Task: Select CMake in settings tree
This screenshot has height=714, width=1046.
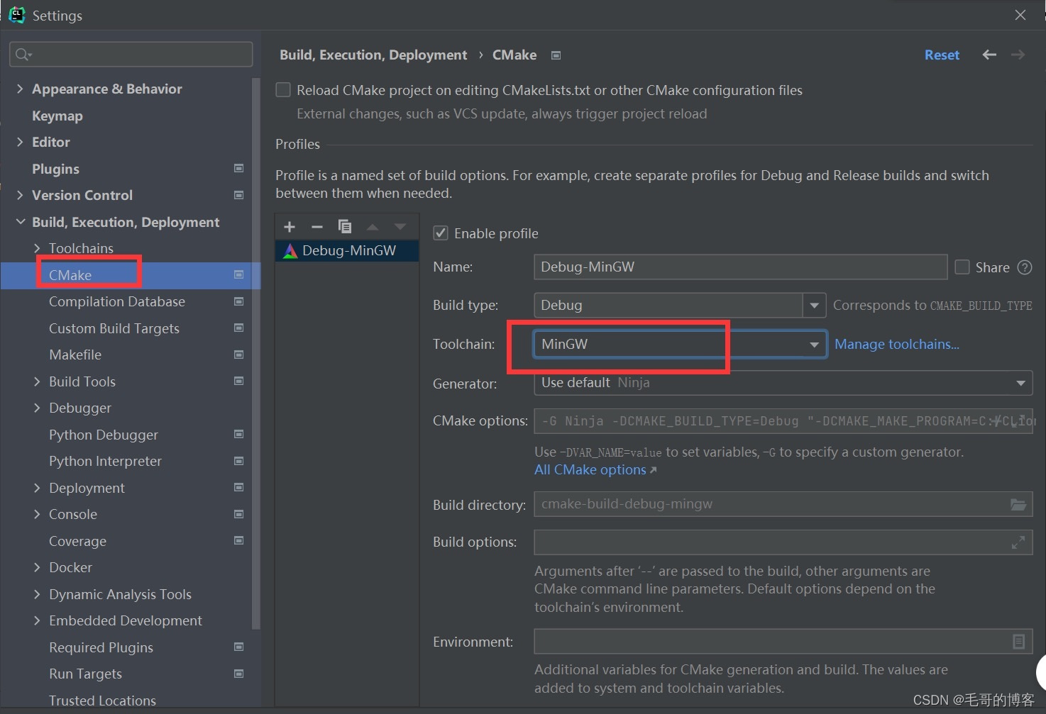Action: pyautogui.click(x=70, y=275)
